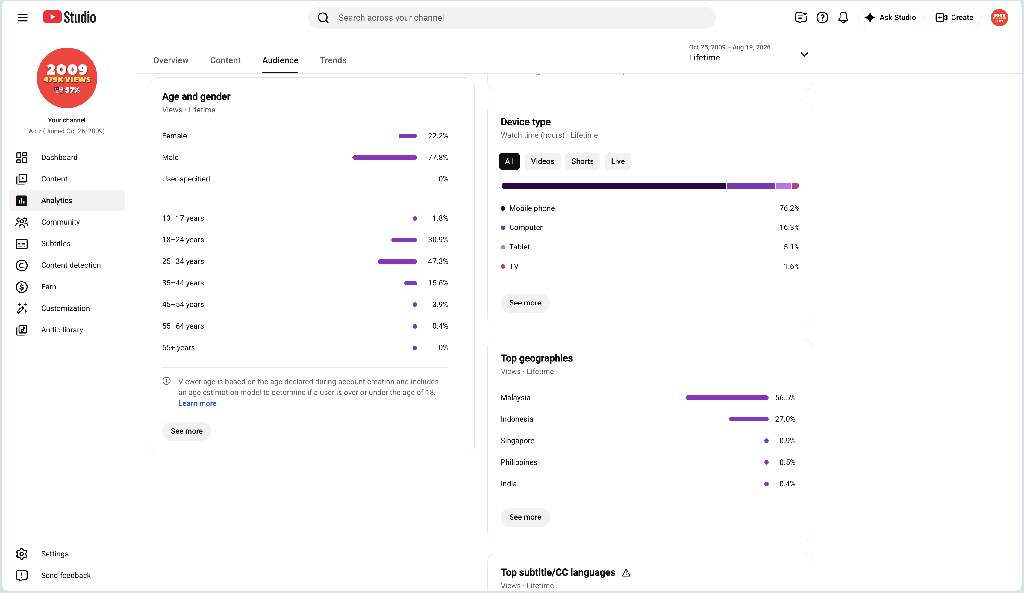Click the Tablet segment of device bar
Viewport: 1024px width, 593px height.
pyautogui.click(x=784, y=186)
